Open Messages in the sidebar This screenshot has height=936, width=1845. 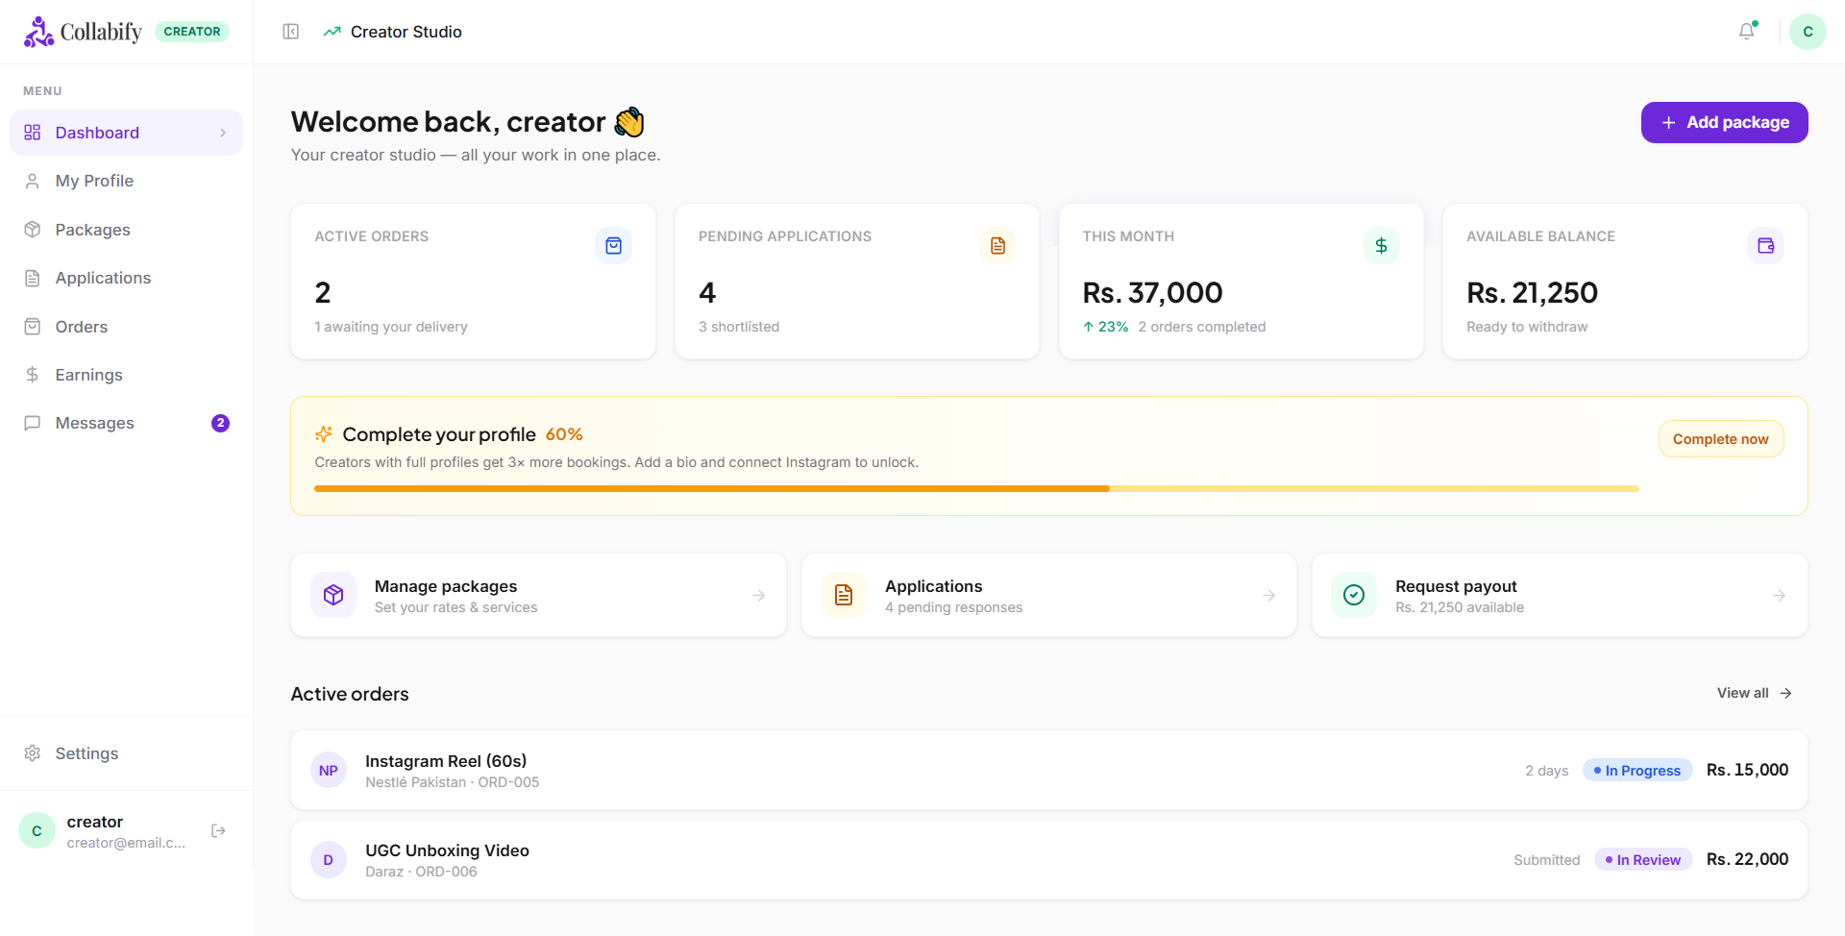(x=126, y=423)
